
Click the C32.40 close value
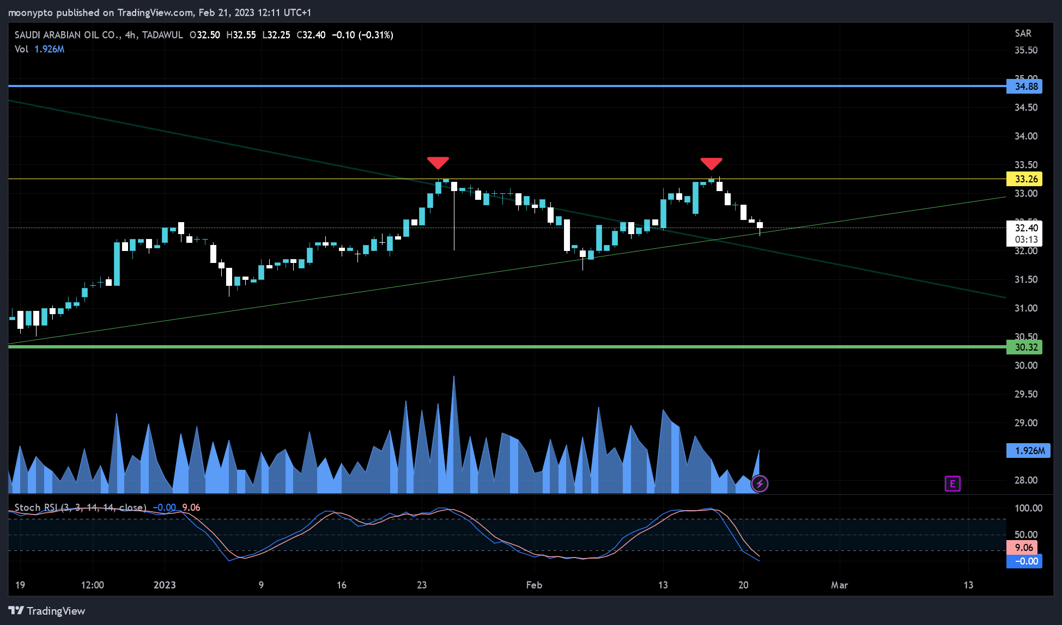311,35
